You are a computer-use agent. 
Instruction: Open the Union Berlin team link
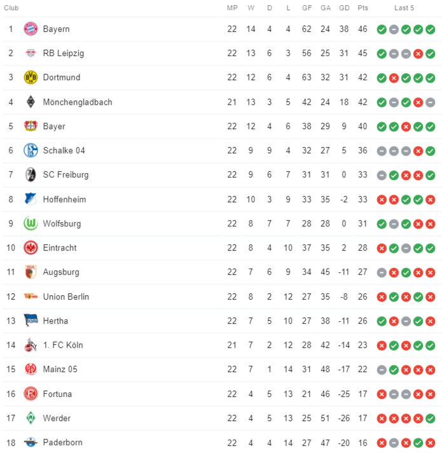[66, 296]
